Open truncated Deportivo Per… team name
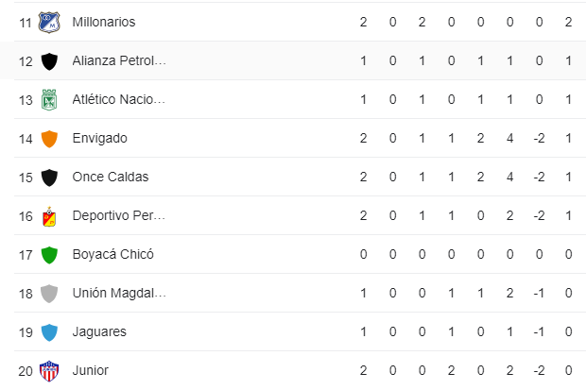Image resolution: width=586 pixels, height=390 pixels. click(x=119, y=215)
